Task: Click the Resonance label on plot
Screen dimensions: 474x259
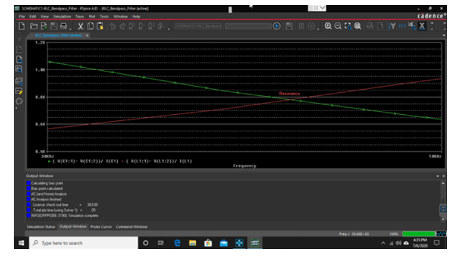Action: pos(289,93)
